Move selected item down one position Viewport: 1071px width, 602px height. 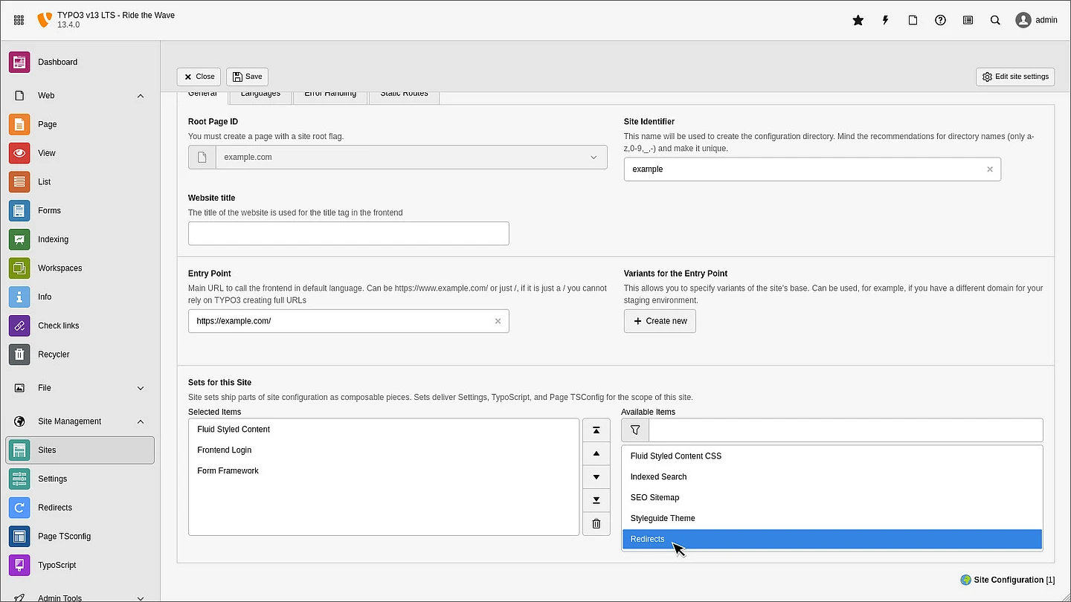[x=596, y=476]
